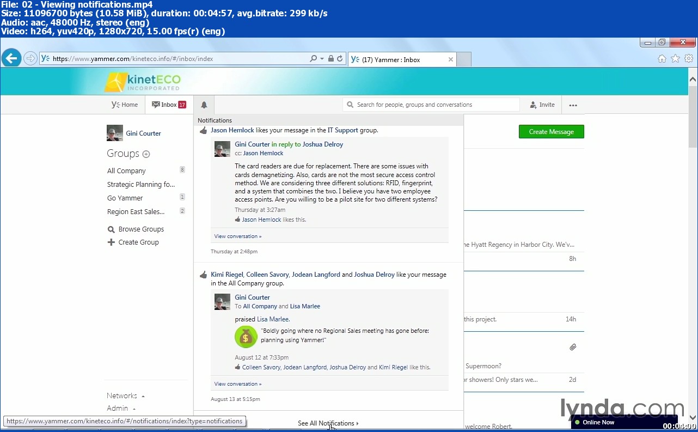Open the browser Home icon
The height and width of the screenshot is (432, 698).
click(x=662, y=59)
